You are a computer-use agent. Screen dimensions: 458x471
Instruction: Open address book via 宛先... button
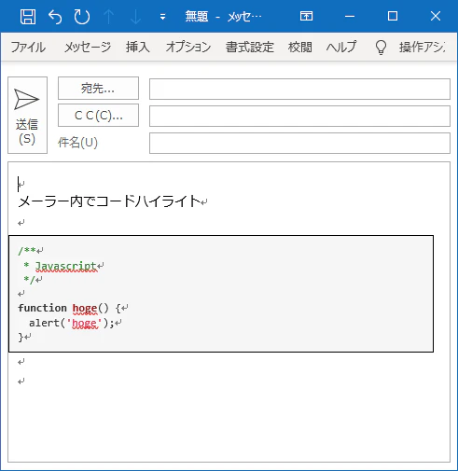[98, 89]
